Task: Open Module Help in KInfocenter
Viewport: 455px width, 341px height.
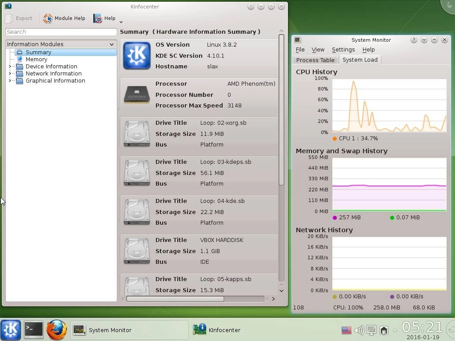Action: coord(64,18)
